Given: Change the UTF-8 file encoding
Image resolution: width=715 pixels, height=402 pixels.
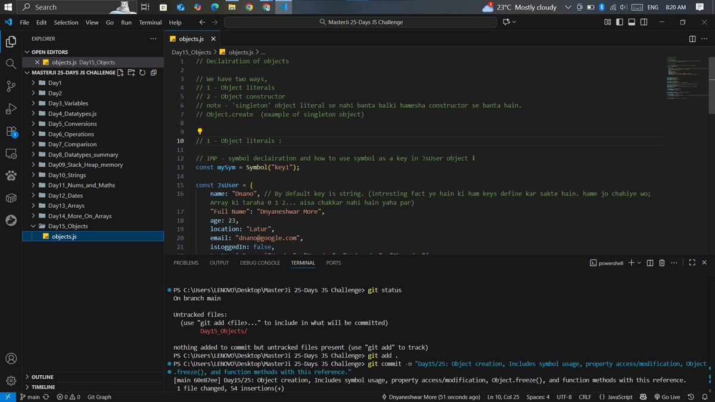Looking at the screenshot, I should tap(564, 397).
